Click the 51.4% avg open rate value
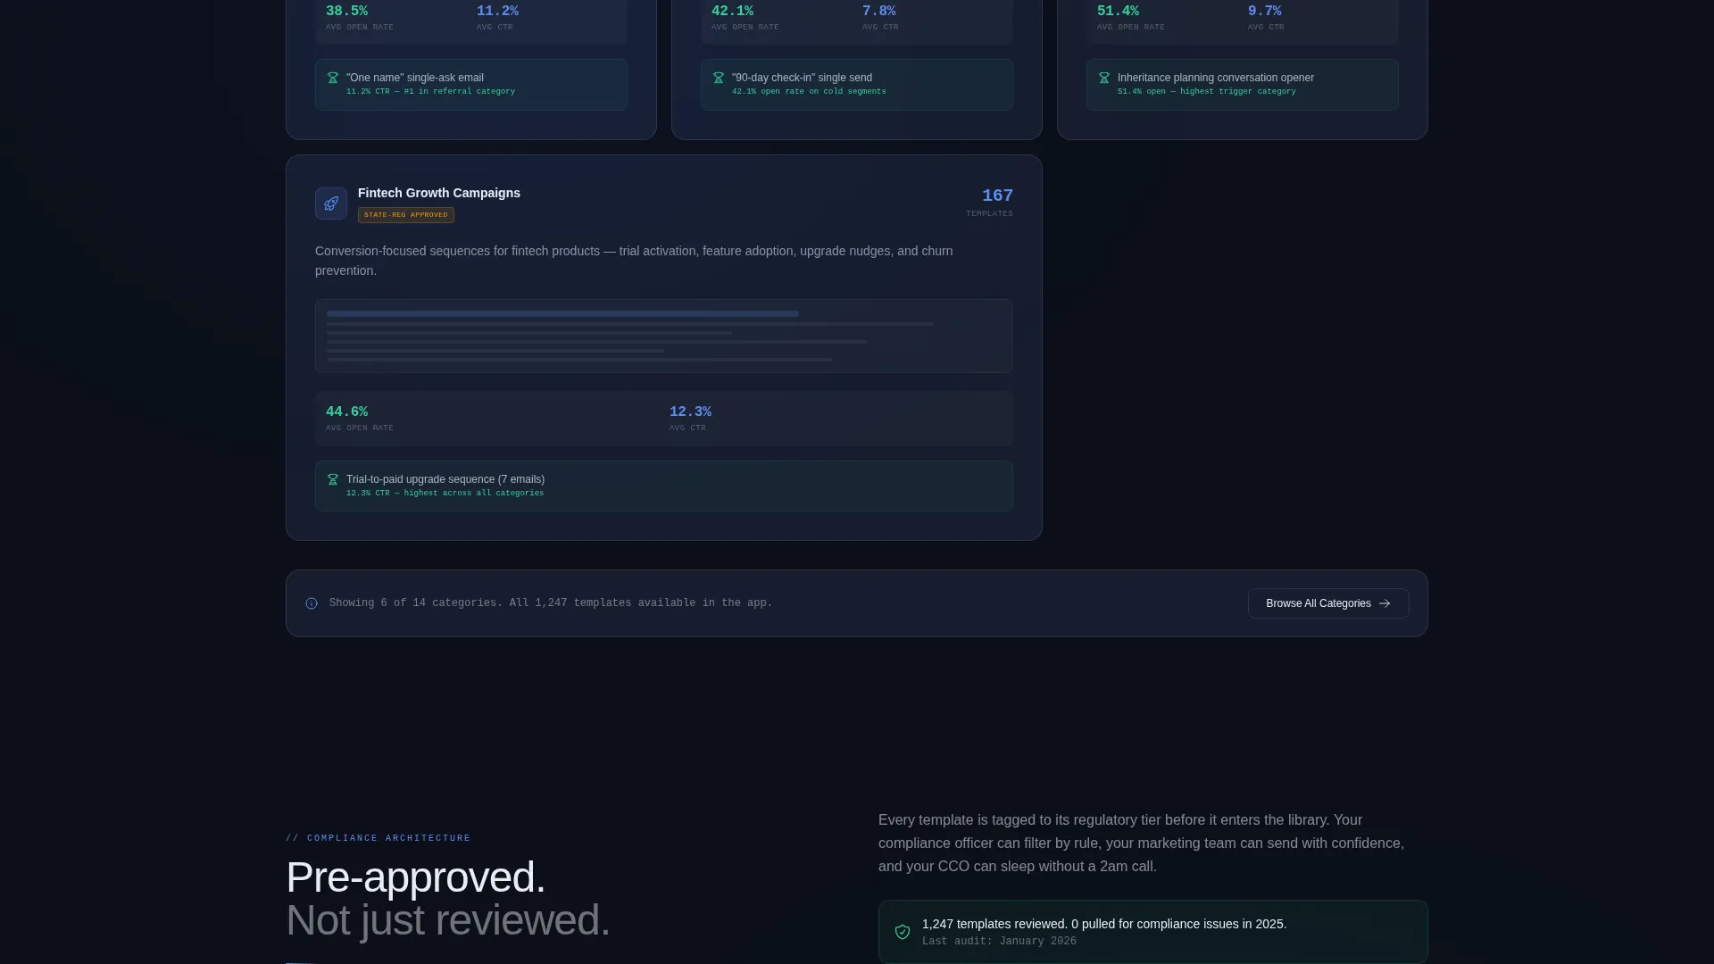This screenshot has height=964, width=1714. pyautogui.click(x=1118, y=11)
